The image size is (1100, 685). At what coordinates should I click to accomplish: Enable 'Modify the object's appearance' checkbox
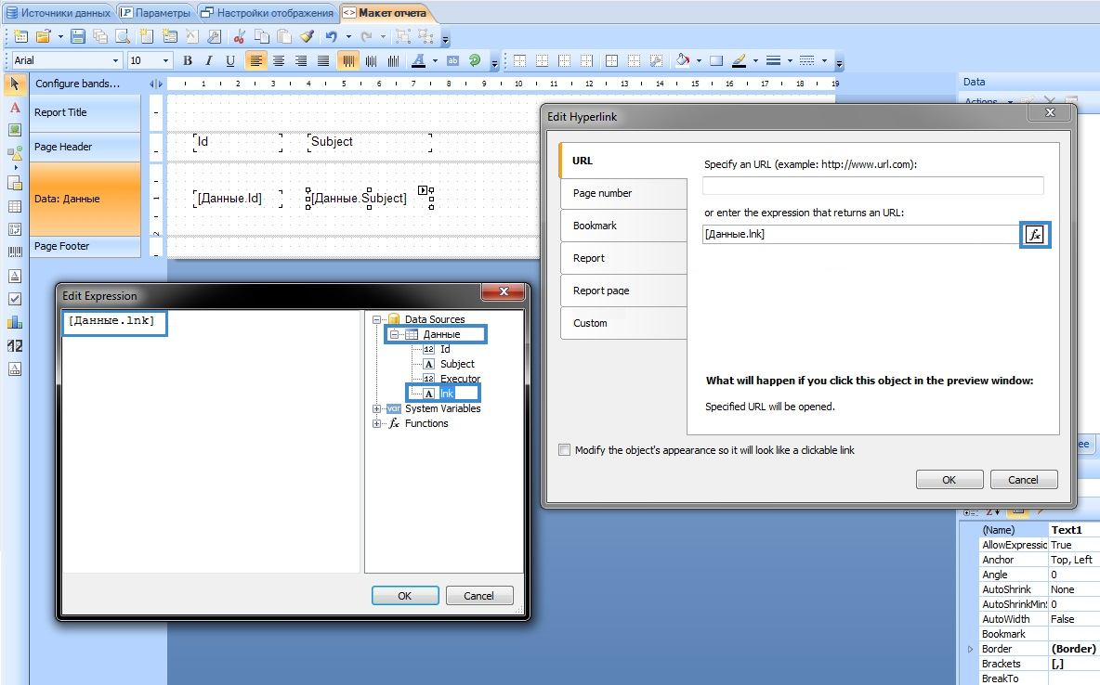click(564, 450)
